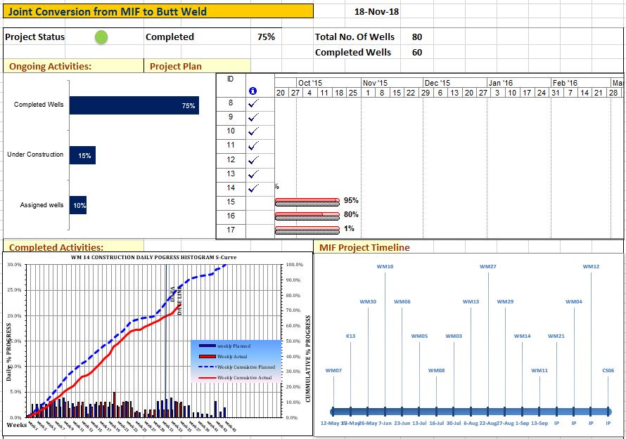Click the date cell showing 18-Nov-18
The width and height of the screenshot is (626, 439).
pyautogui.click(x=376, y=12)
